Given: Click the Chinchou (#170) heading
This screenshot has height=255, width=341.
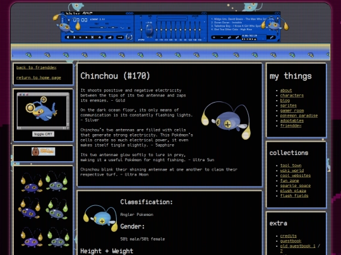Looking at the screenshot, I should tap(116, 76).
